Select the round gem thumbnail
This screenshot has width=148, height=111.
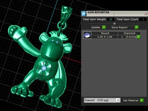pyautogui.click(x=87, y=35)
